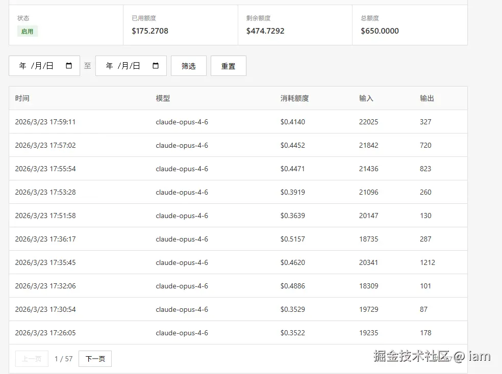Click the 时间 column header

tap(22, 98)
